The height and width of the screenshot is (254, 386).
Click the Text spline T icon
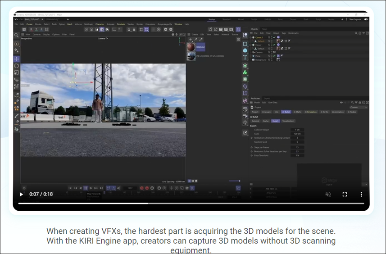[245, 57]
